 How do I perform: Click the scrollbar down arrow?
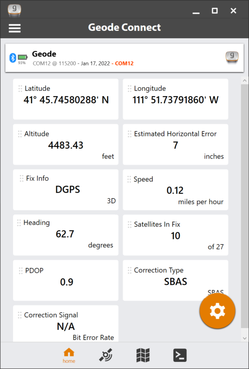pos(245,338)
